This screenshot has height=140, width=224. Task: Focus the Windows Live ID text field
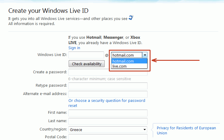click(86, 55)
